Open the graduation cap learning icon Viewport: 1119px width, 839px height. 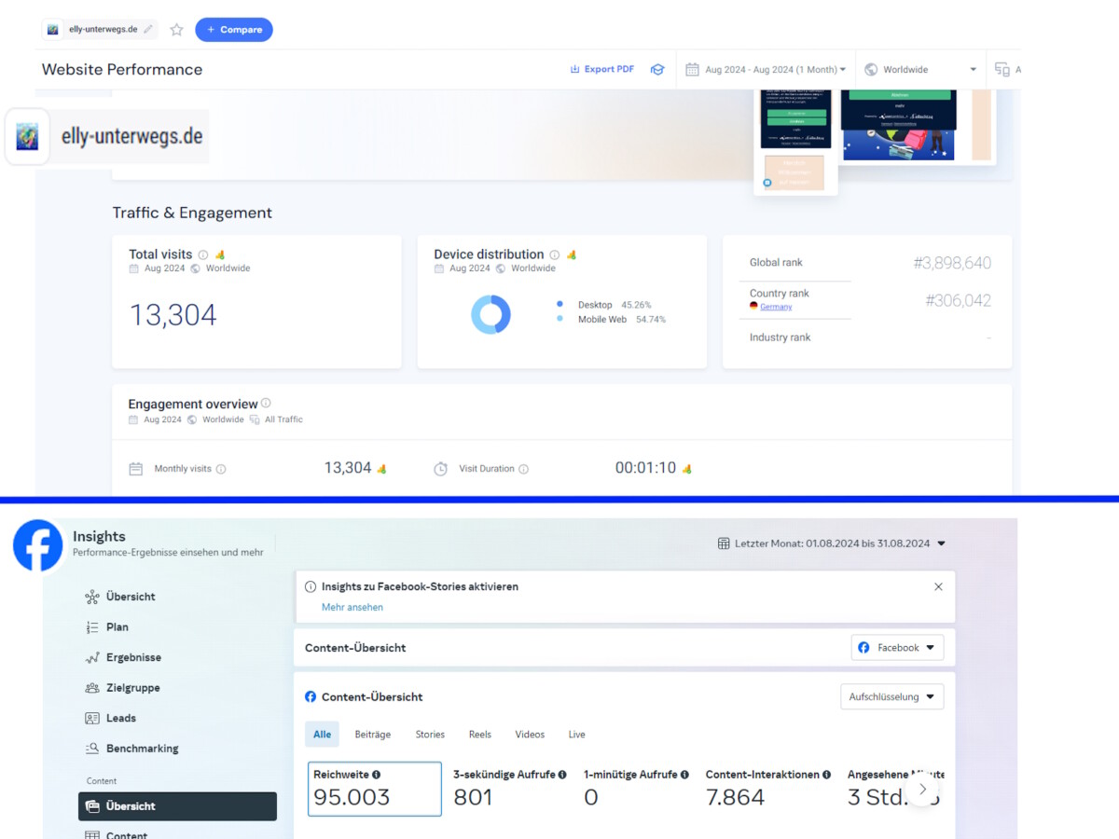[657, 69]
